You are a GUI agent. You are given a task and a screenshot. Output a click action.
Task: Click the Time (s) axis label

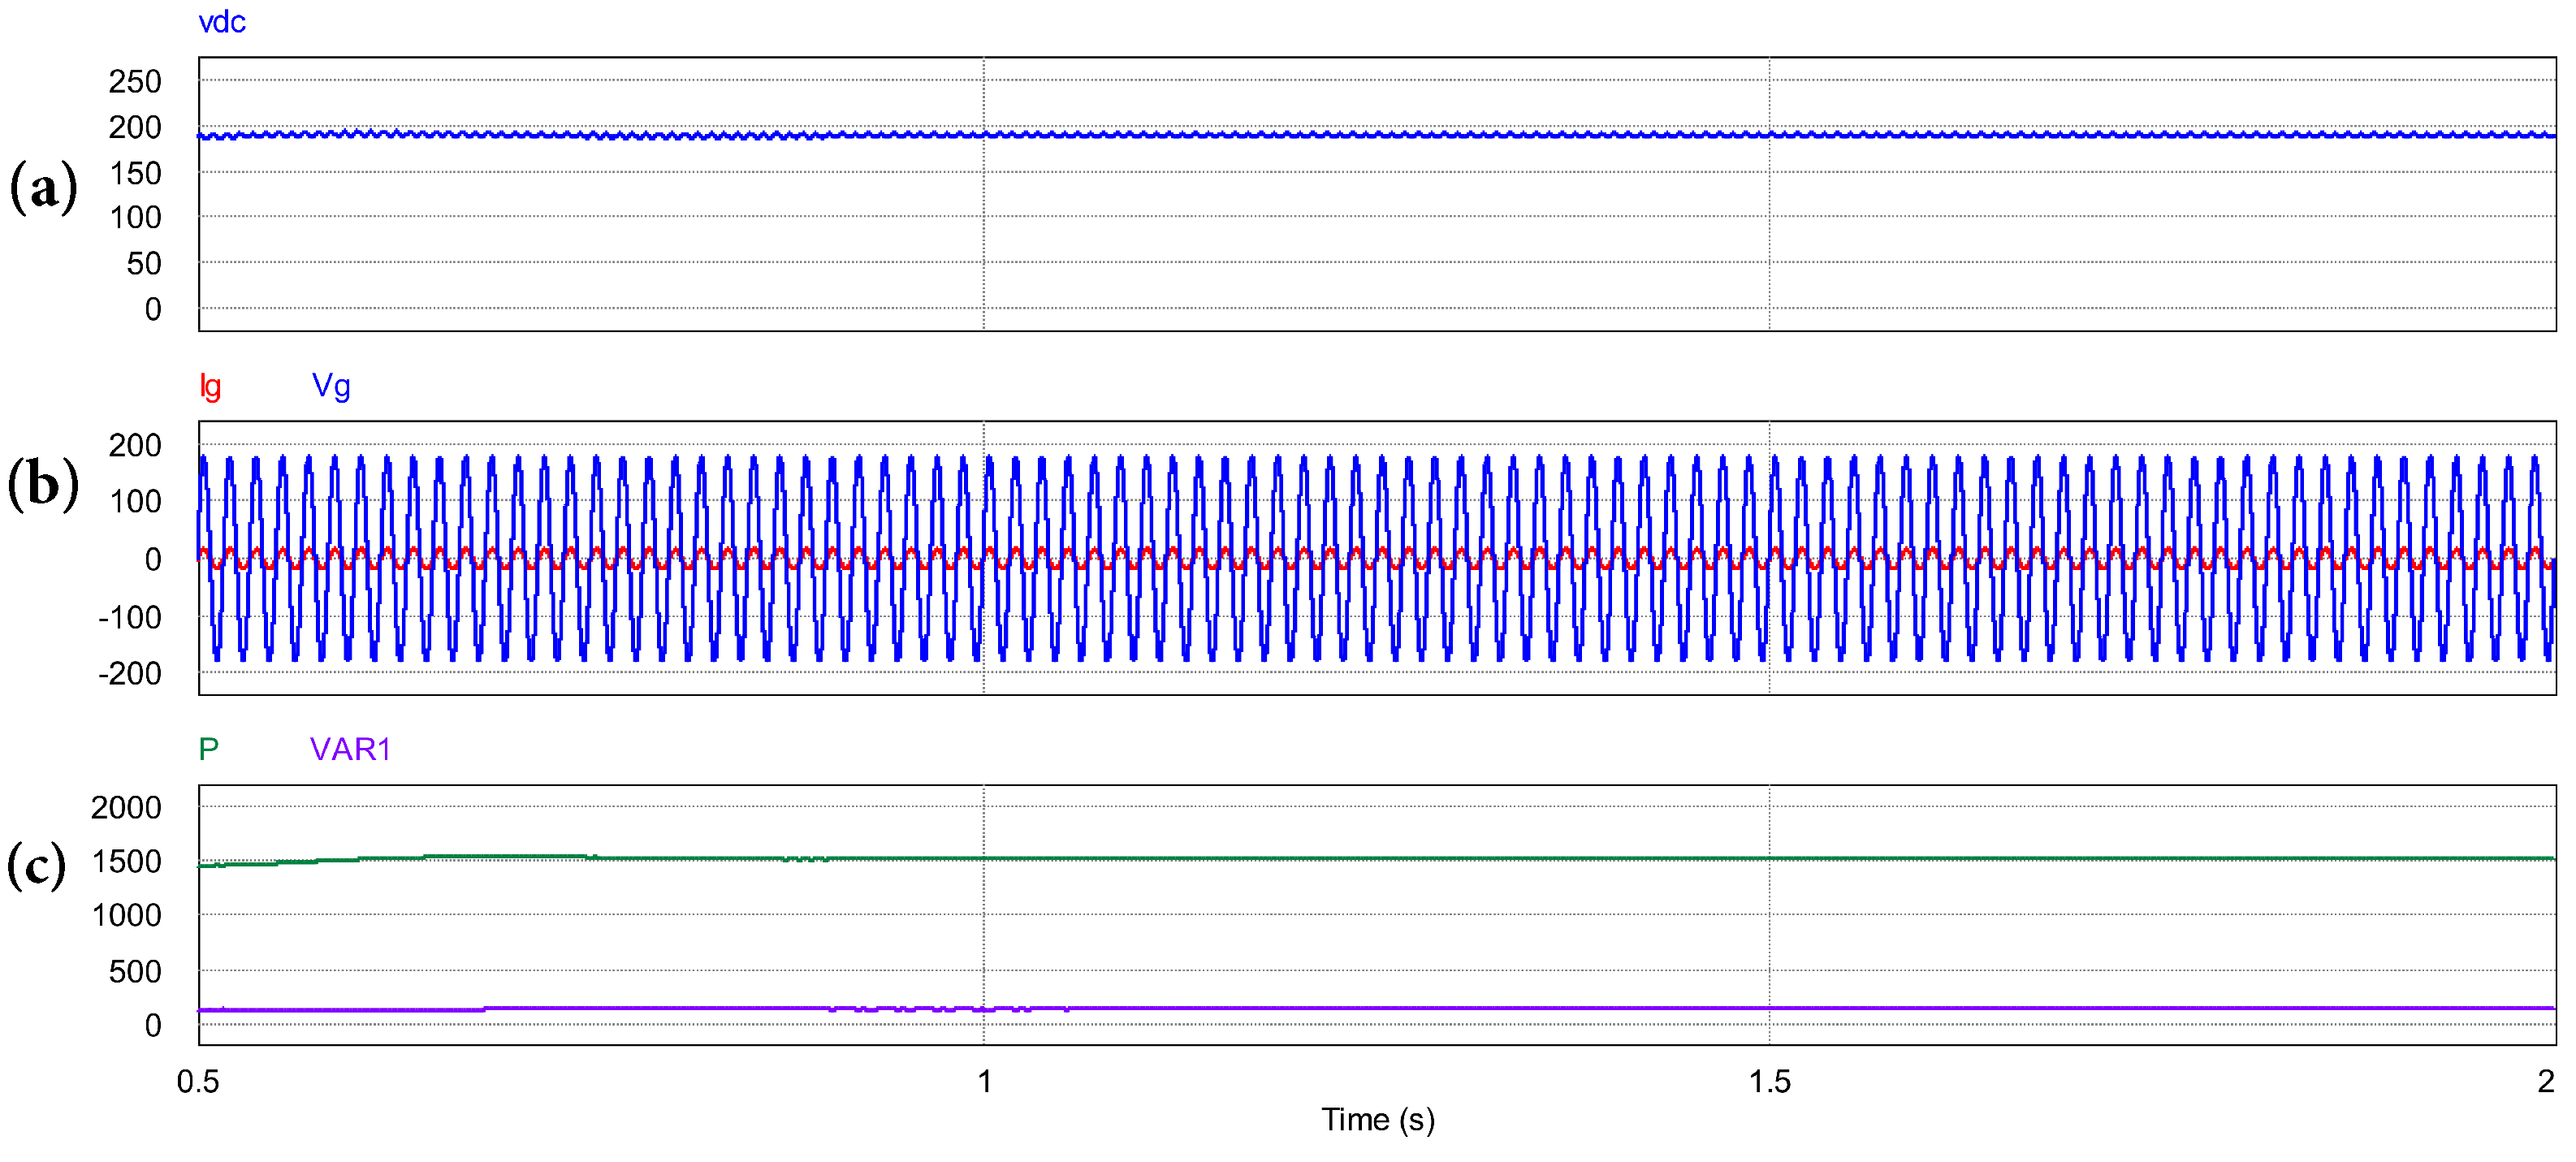(x=1377, y=1121)
